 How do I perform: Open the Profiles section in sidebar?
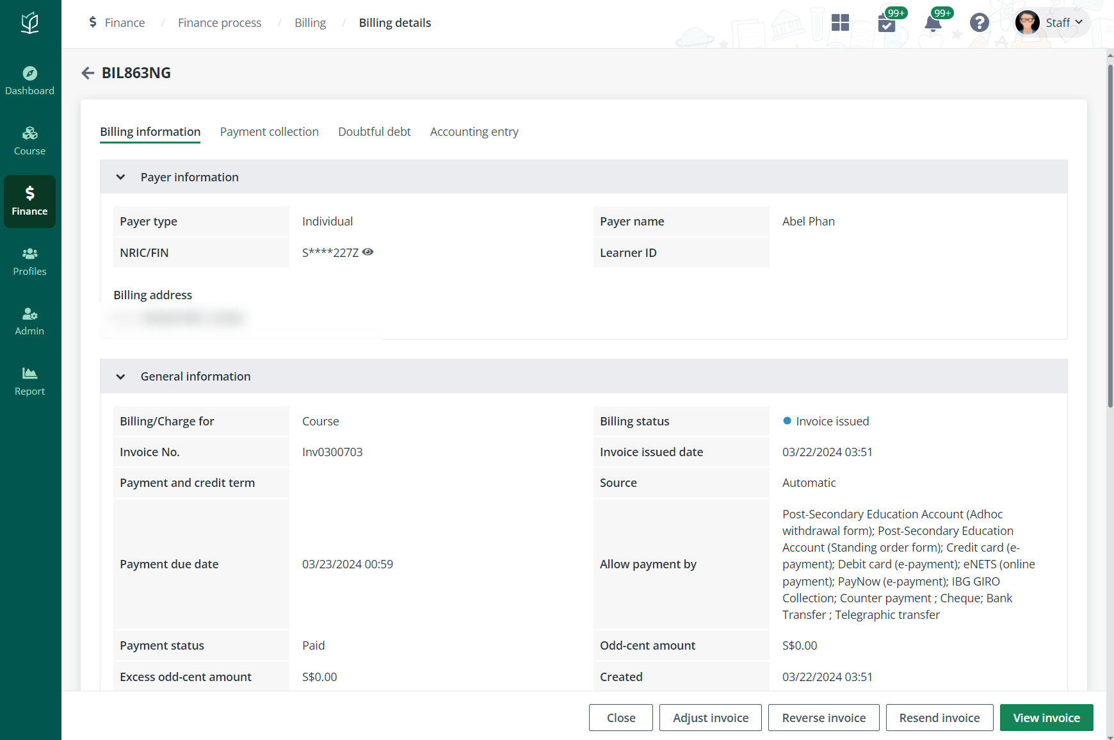point(29,262)
